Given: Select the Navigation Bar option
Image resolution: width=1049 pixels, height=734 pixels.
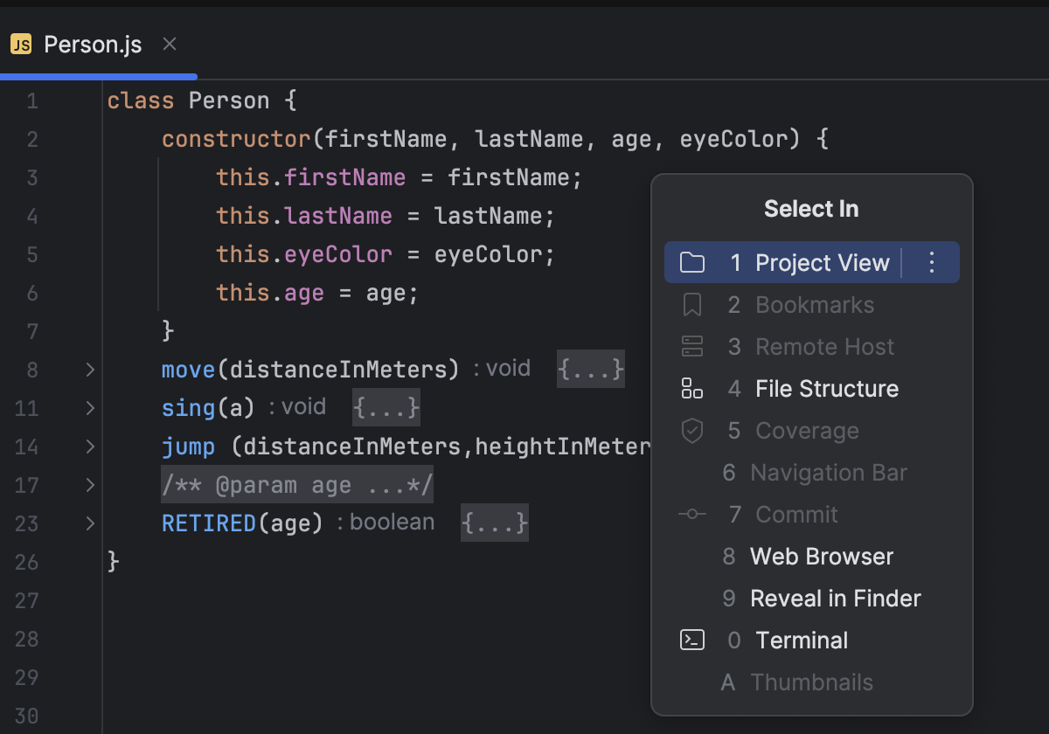Looking at the screenshot, I should [x=828, y=472].
